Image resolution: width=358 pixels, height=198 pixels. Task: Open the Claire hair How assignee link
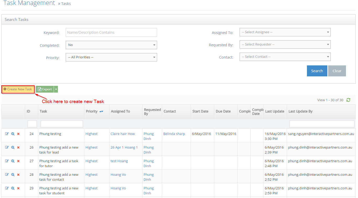click(x=122, y=134)
